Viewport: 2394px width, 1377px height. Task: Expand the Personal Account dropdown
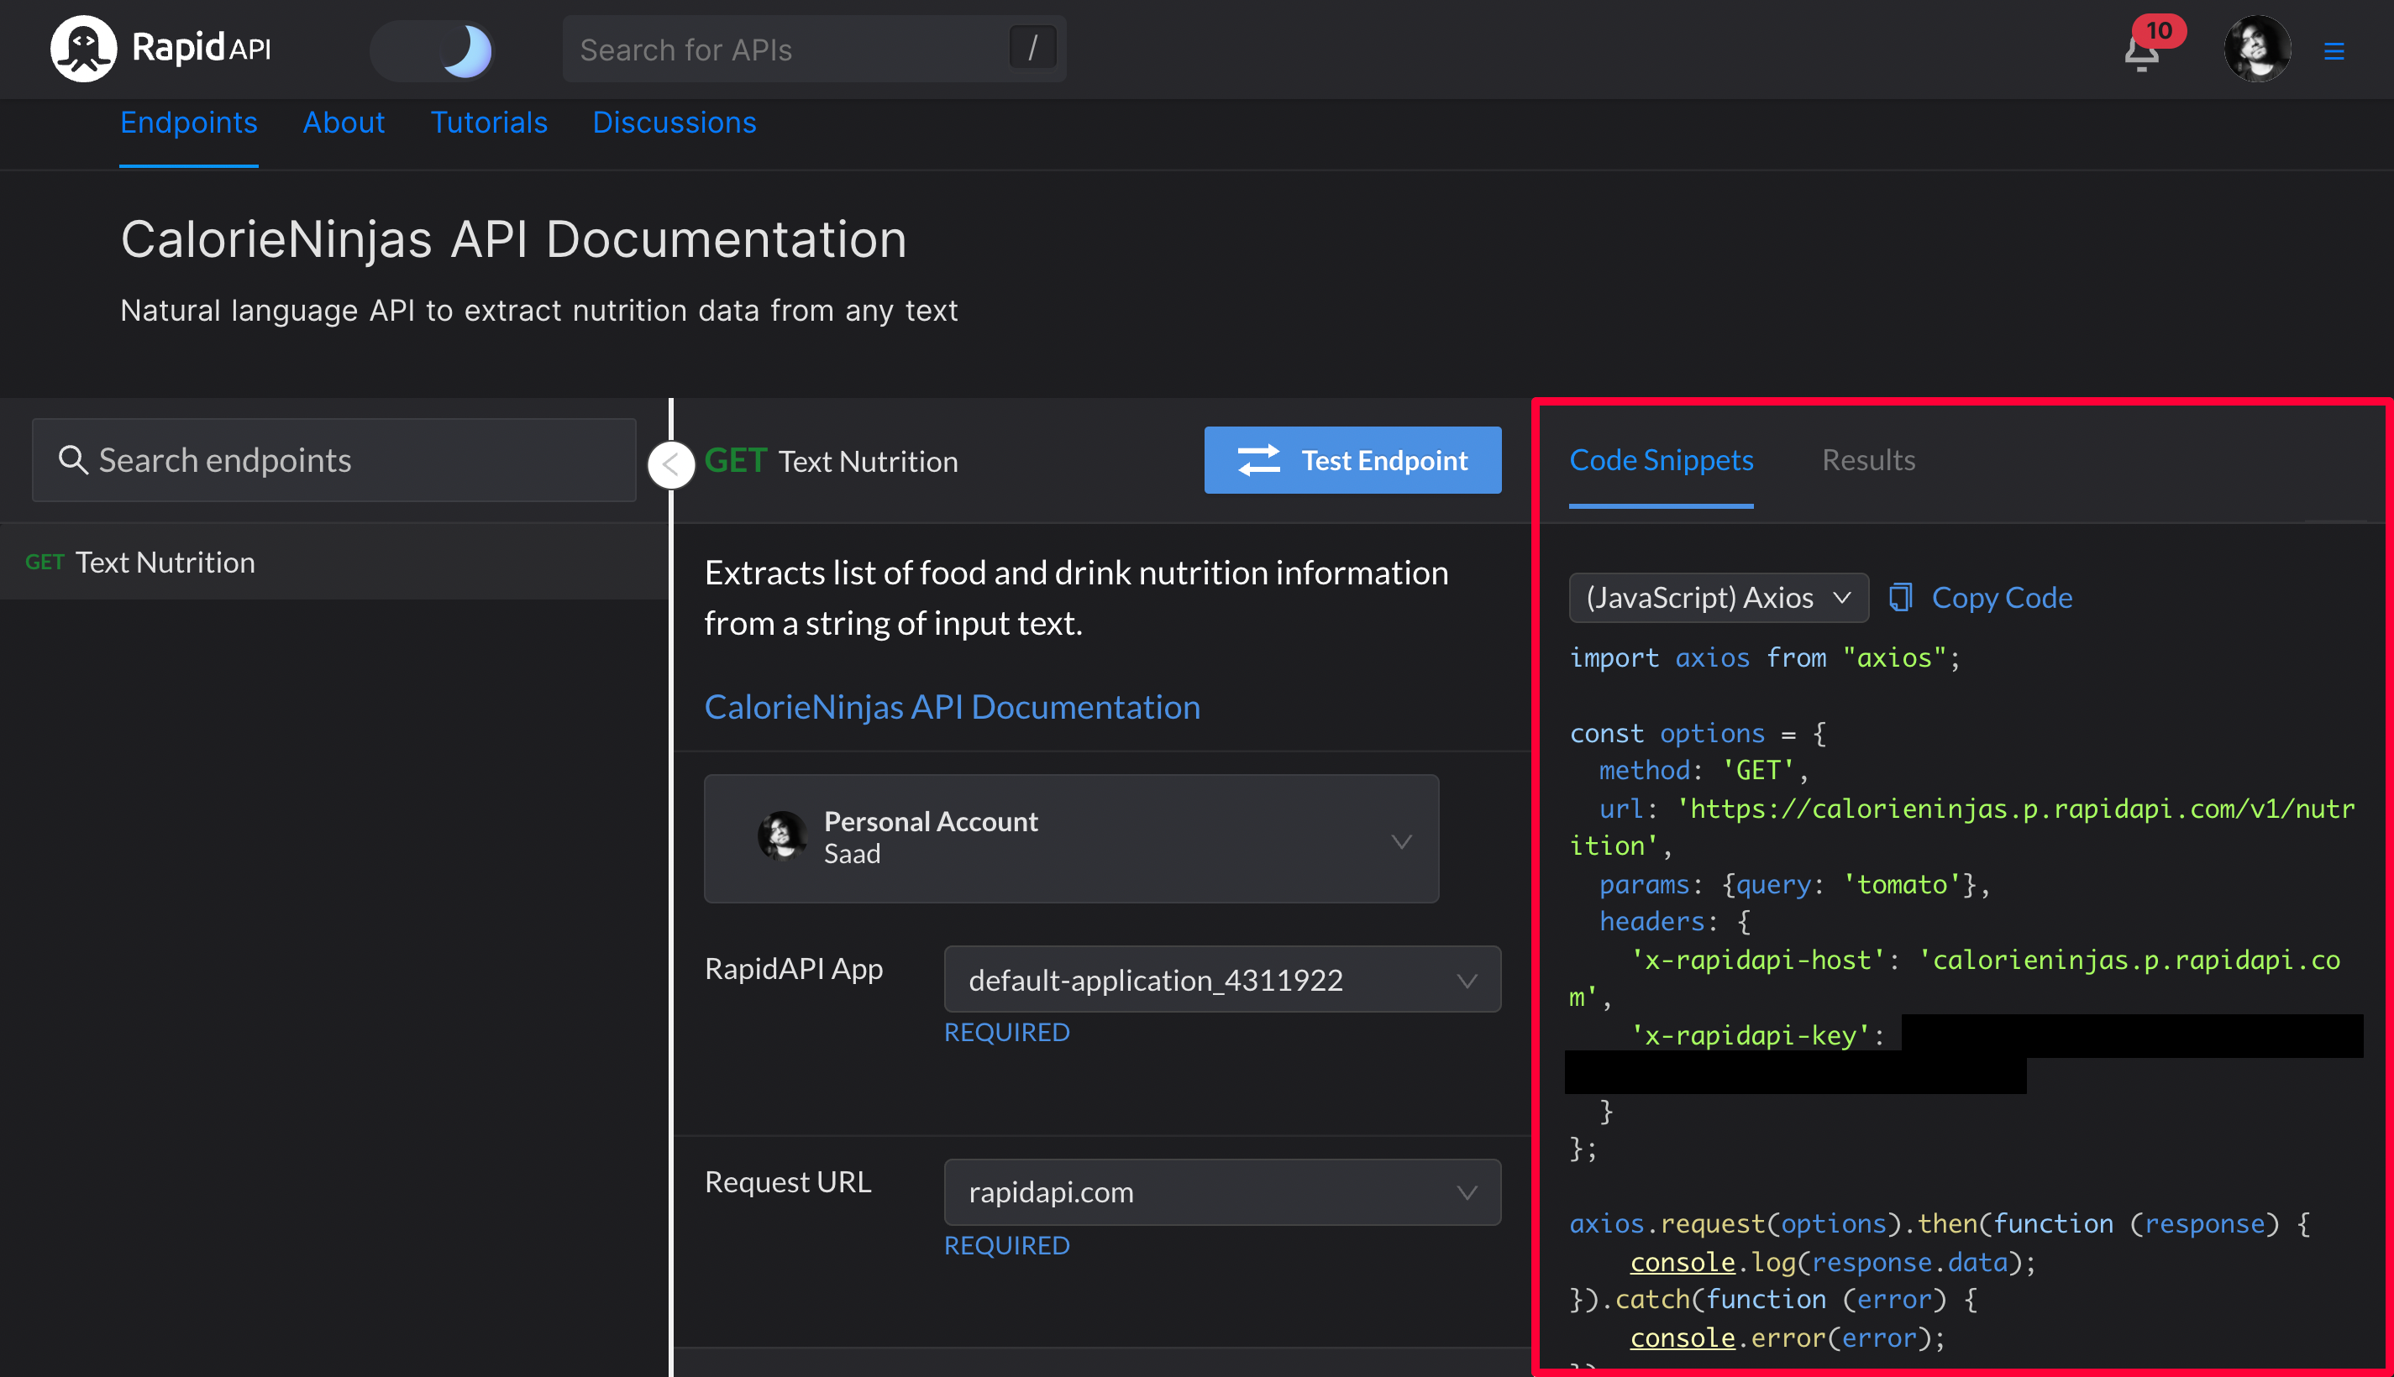pyautogui.click(x=1071, y=839)
